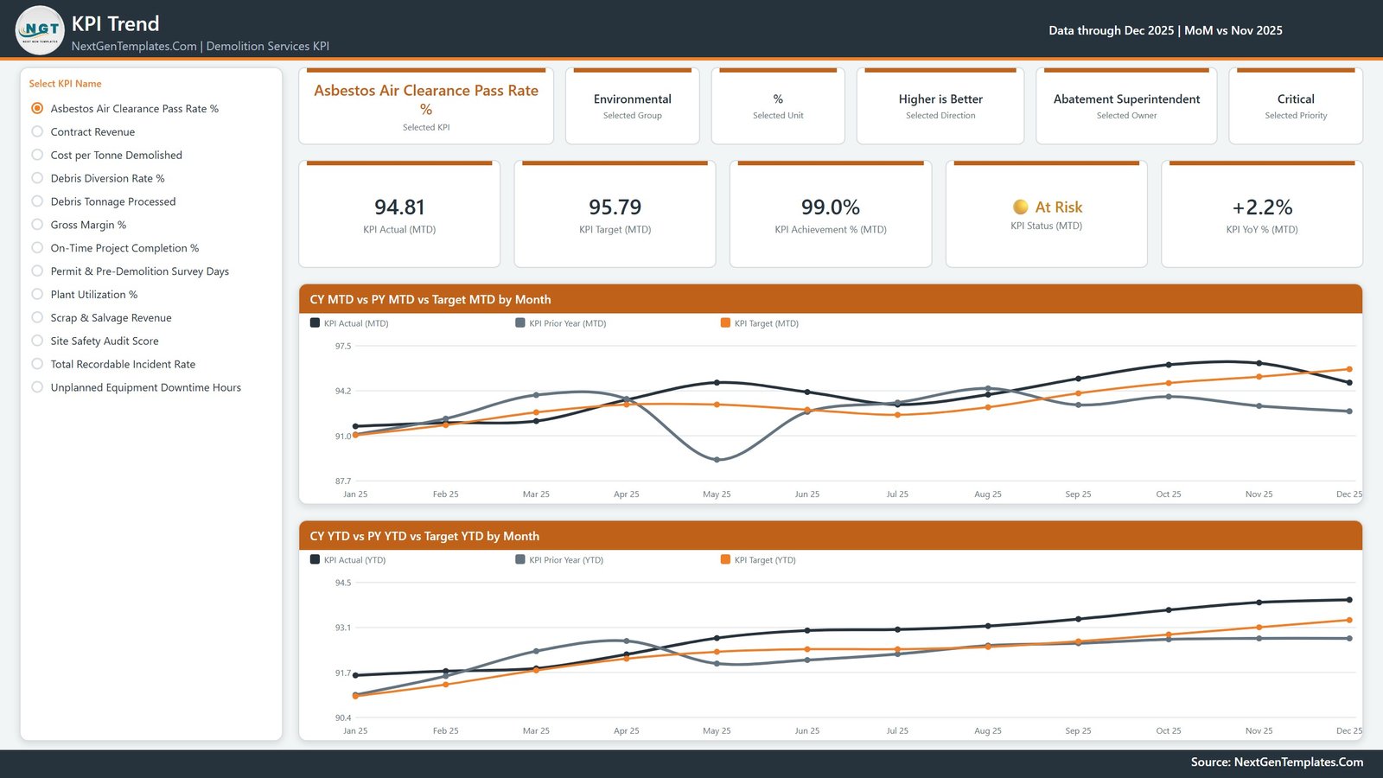Click the 94.5 y-axis label, YTD chart
The width and height of the screenshot is (1383, 778).
(x=343, y=583)
